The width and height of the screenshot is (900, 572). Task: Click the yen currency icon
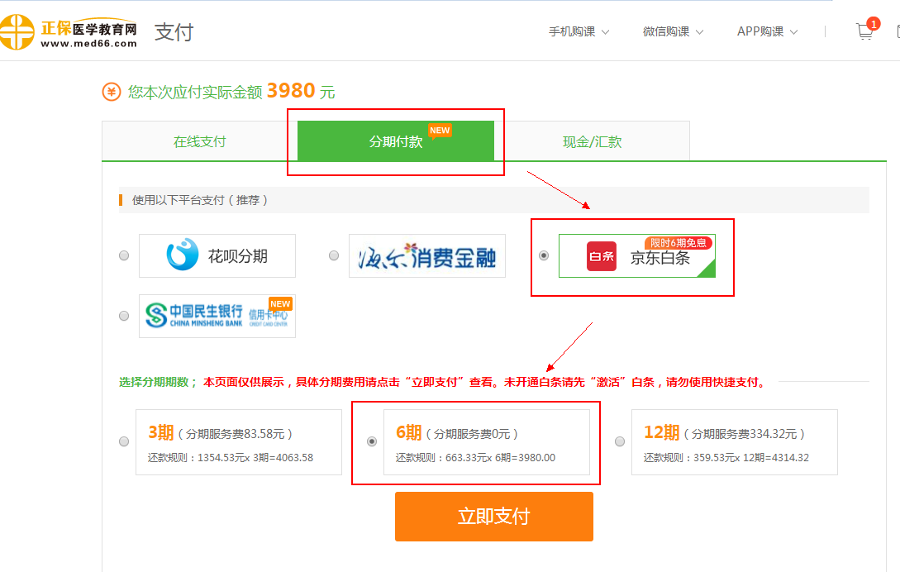point(112,92)
